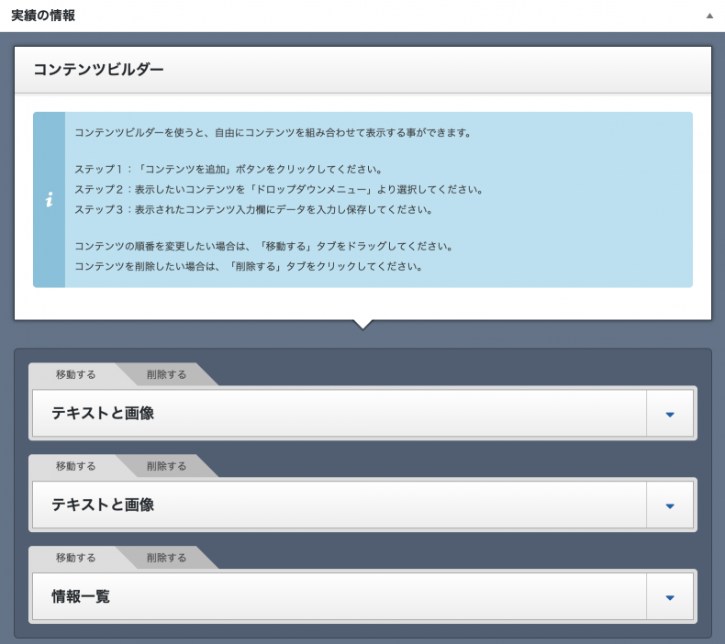Click the 移動する tab above 情報一覧

(75, 557)
